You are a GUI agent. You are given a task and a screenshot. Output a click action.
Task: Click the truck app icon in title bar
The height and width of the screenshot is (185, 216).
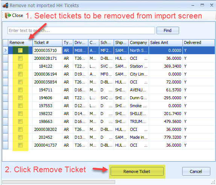click(5, 5)
